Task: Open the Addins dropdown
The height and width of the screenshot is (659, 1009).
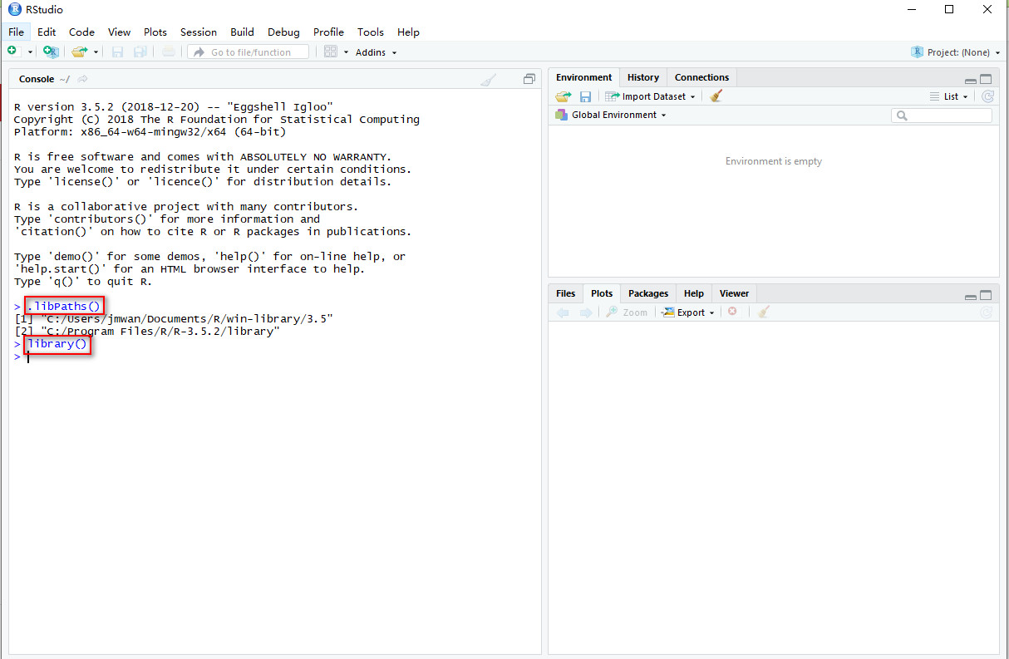Action: point(376,52)
